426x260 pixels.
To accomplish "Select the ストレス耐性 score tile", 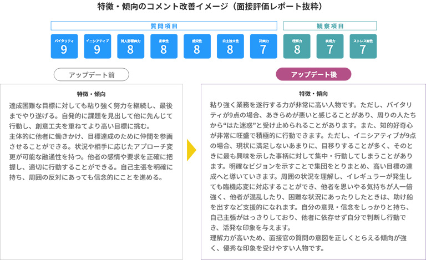I will 363,47.
